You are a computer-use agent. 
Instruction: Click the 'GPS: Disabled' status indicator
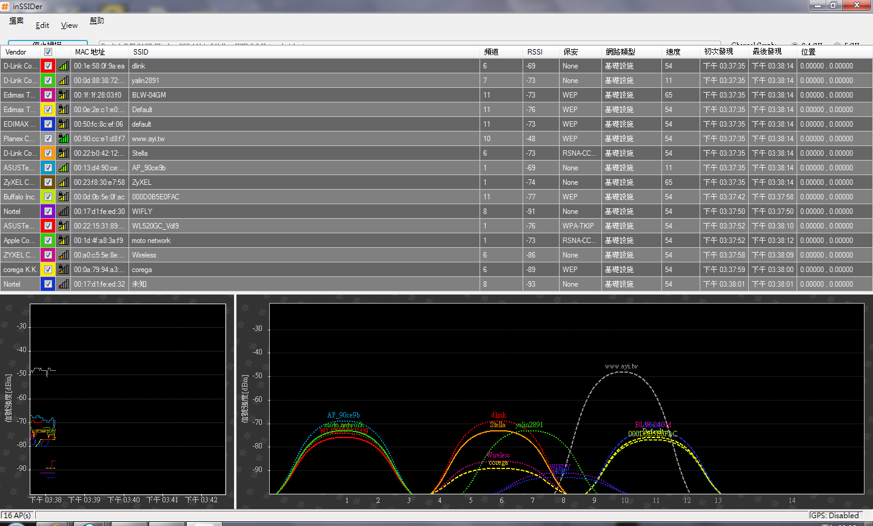coord(835,515)
